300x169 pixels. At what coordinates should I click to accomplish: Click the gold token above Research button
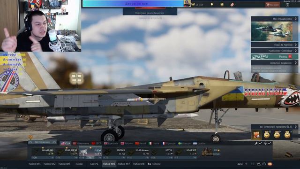(x=30, y=137)
